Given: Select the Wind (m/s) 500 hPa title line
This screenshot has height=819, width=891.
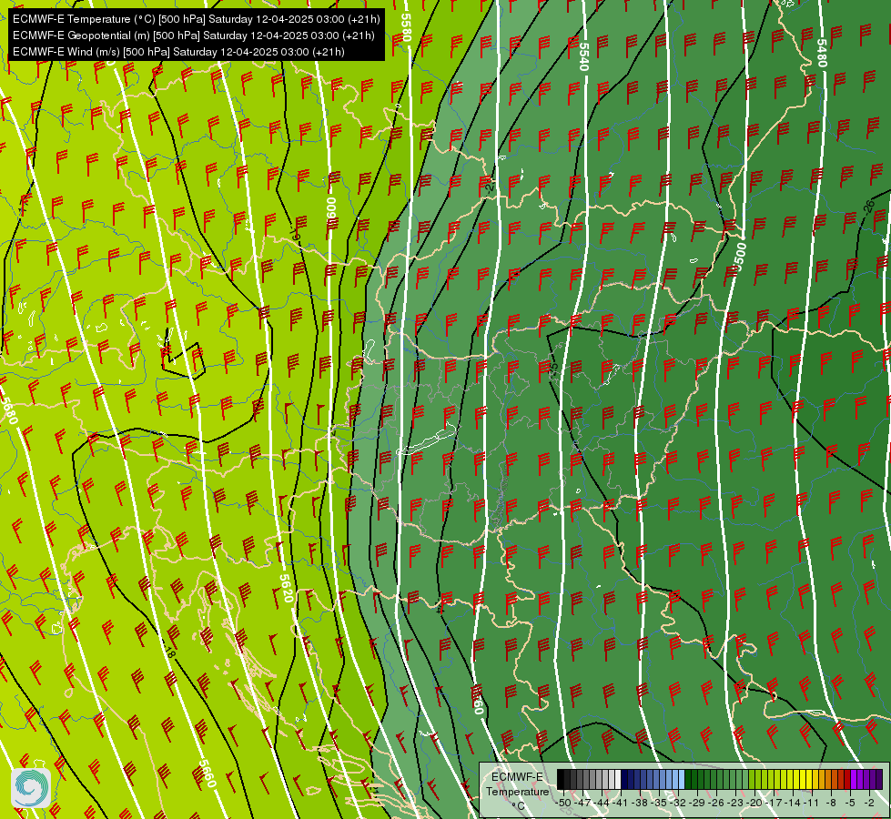Looking at the screenshot, I should [178, 52].
